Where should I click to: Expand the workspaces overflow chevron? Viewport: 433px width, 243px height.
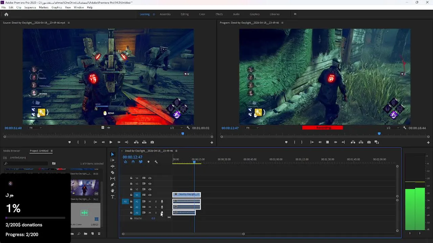point(295,14)
